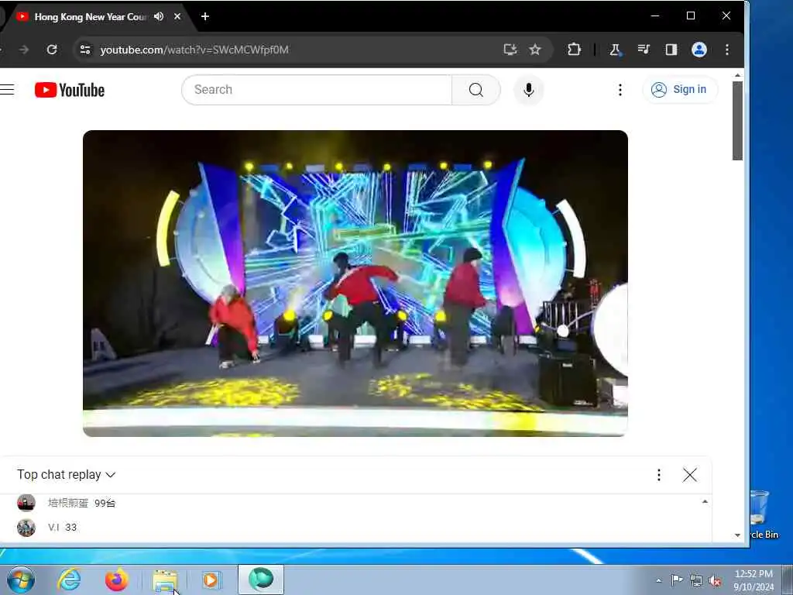Open Windows Explorer from taskbar
Image resolution: width=793 pixels, height=595 pixels.
165,580
